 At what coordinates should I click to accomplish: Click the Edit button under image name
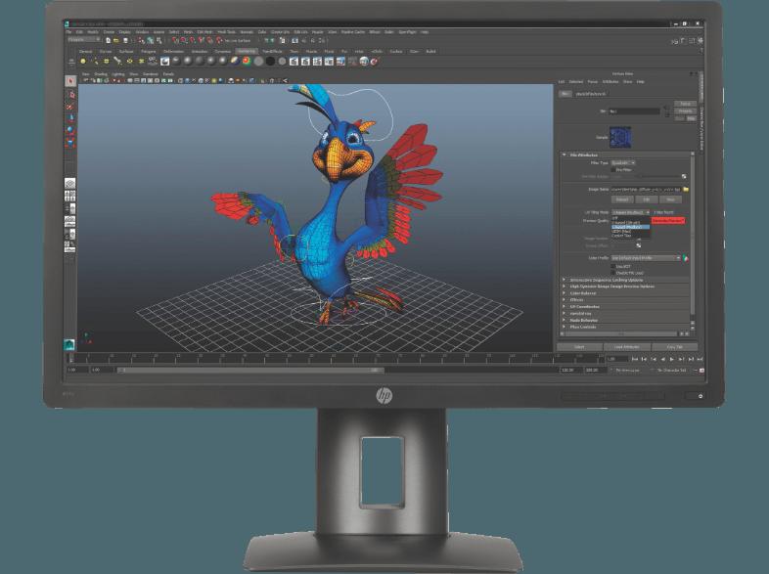click(647, 199)
